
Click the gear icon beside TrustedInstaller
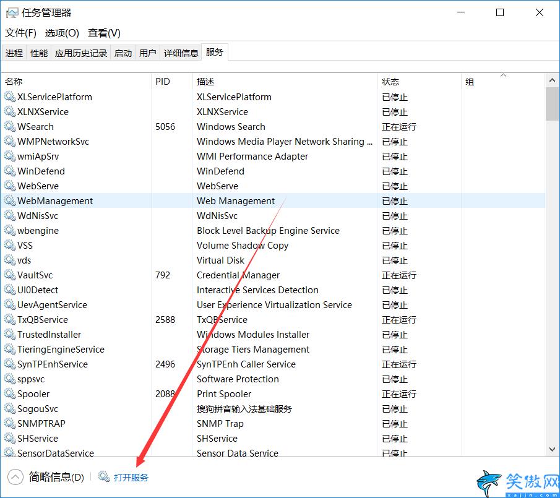tap(10, 334)
